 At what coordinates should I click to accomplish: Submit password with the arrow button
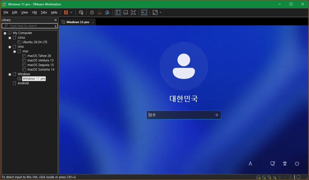(x=216, y=115)
